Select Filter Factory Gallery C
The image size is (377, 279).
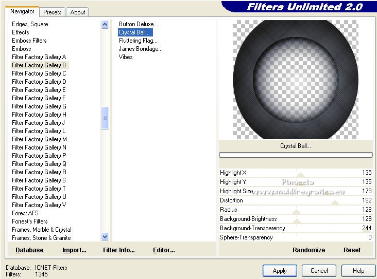(x=39, y=73)
